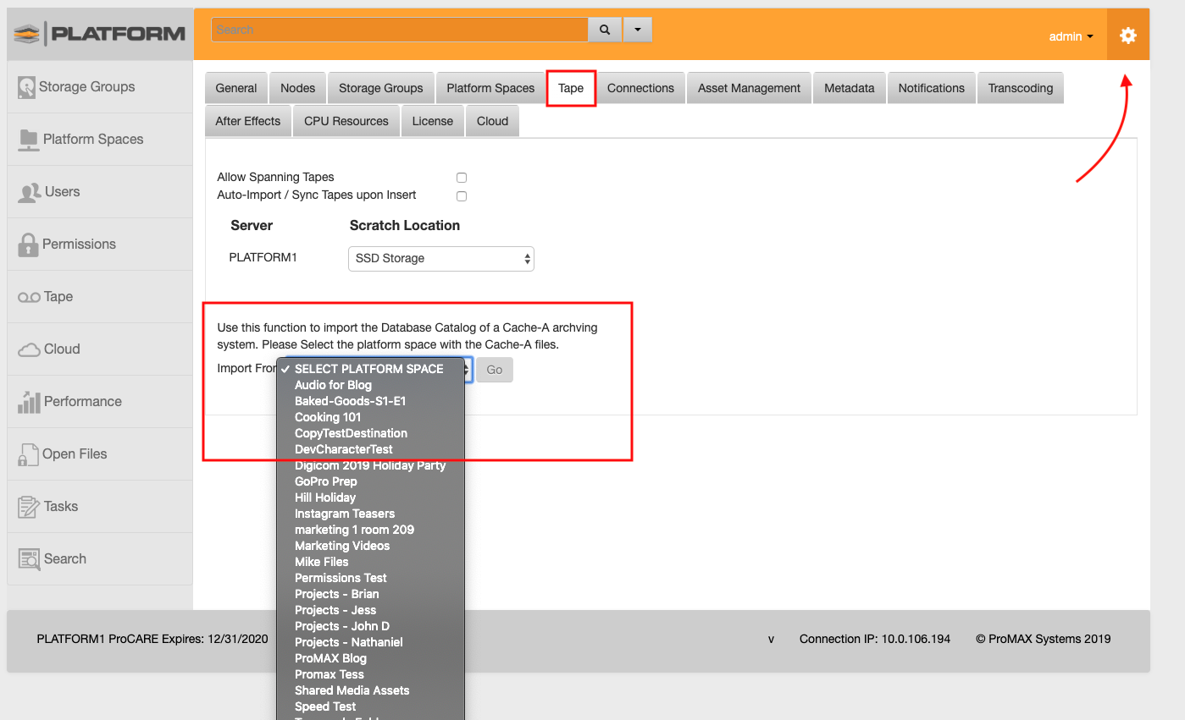Select CopyTestDestination from list
1185x720 pixels.
pyautogui.click(x=371, y=433)
